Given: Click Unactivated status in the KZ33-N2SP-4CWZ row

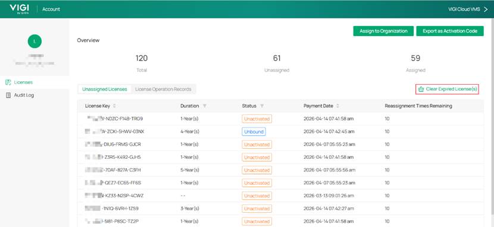Looking at the screenshot, I should point(257,196).
